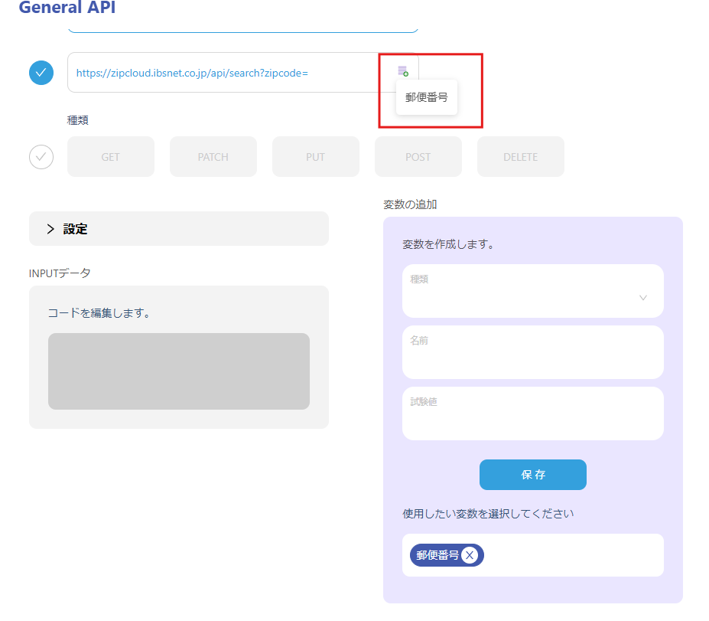Click the 使用したい変数を選択してください text
The width and height of the screenshot is (709, 621).
[488, 514]
